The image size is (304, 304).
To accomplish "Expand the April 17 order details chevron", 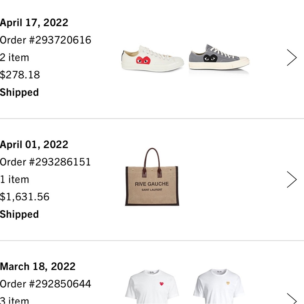I will click(x=292, y=57).
